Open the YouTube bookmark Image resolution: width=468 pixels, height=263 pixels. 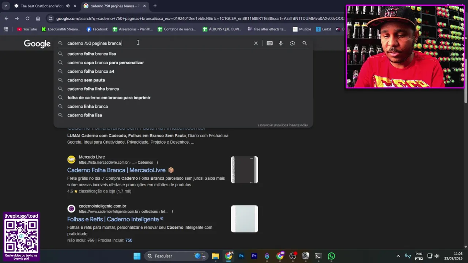27,29
